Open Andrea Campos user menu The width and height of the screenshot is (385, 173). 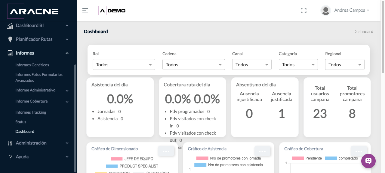(x=352, y=10)
